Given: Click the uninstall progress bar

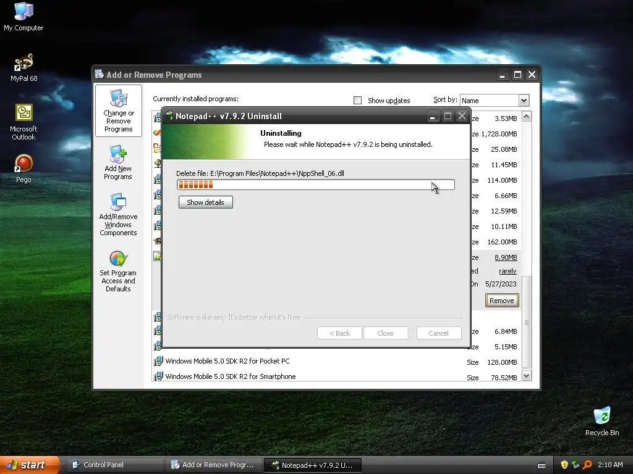Looking at the screenshot, I should click(x=316, y=185).
